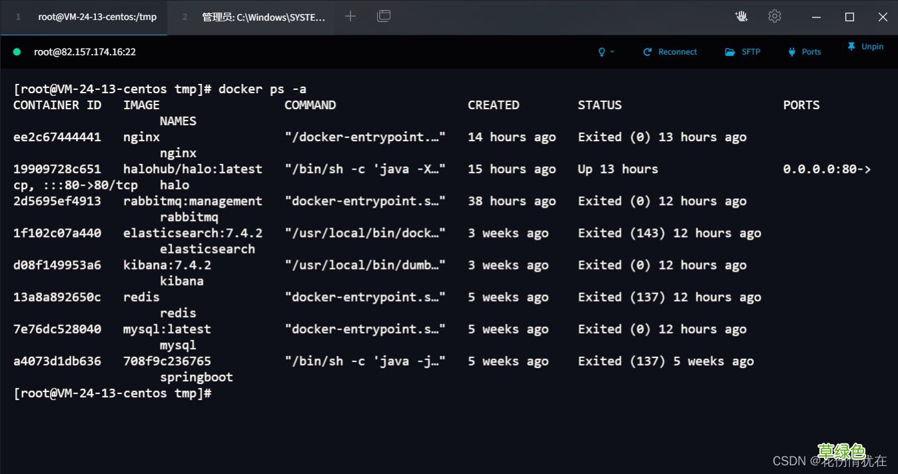898x474 pixels.
Task: Click the "/bin/sh -c 'java -j…" command text
Action: (x=365, y=361)
